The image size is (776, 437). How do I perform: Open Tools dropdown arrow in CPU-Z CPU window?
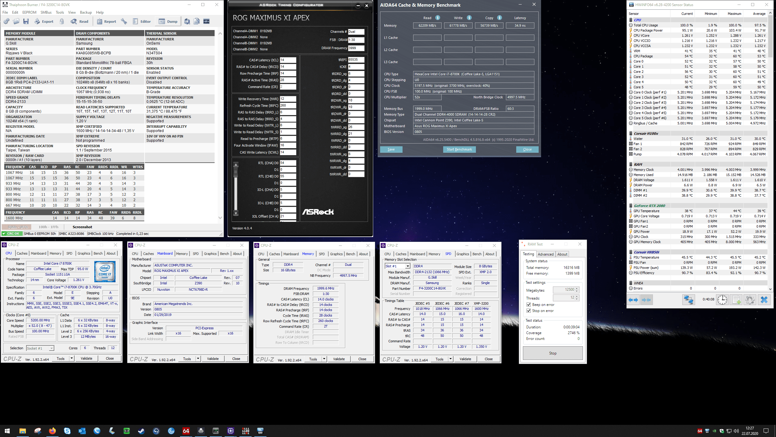click(x=72, y=358)
